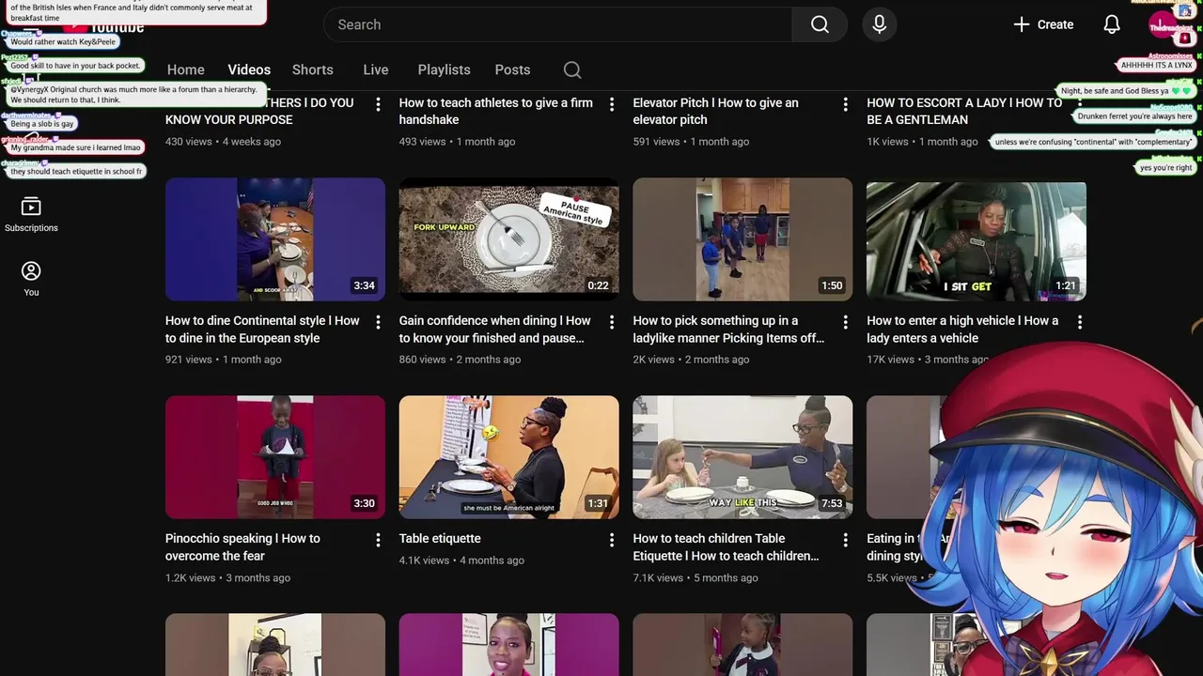Play the ladylike picking items thumbnail
The height and width of the screenshot is (676, 1203).
tap(742, 239)
